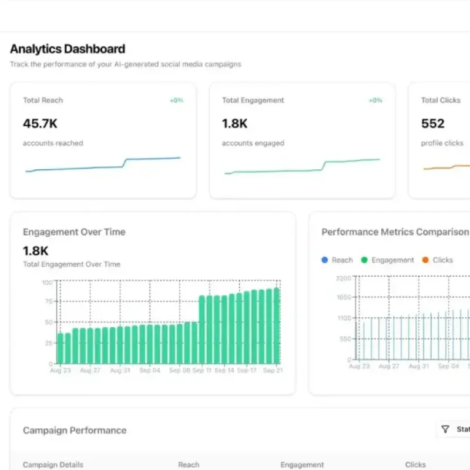Click the green Engagement legend dot

[364, 260]
